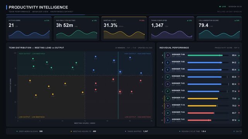Click the green LIVE status indicator
Screen dimensions: 248x139
pos(222,7)
